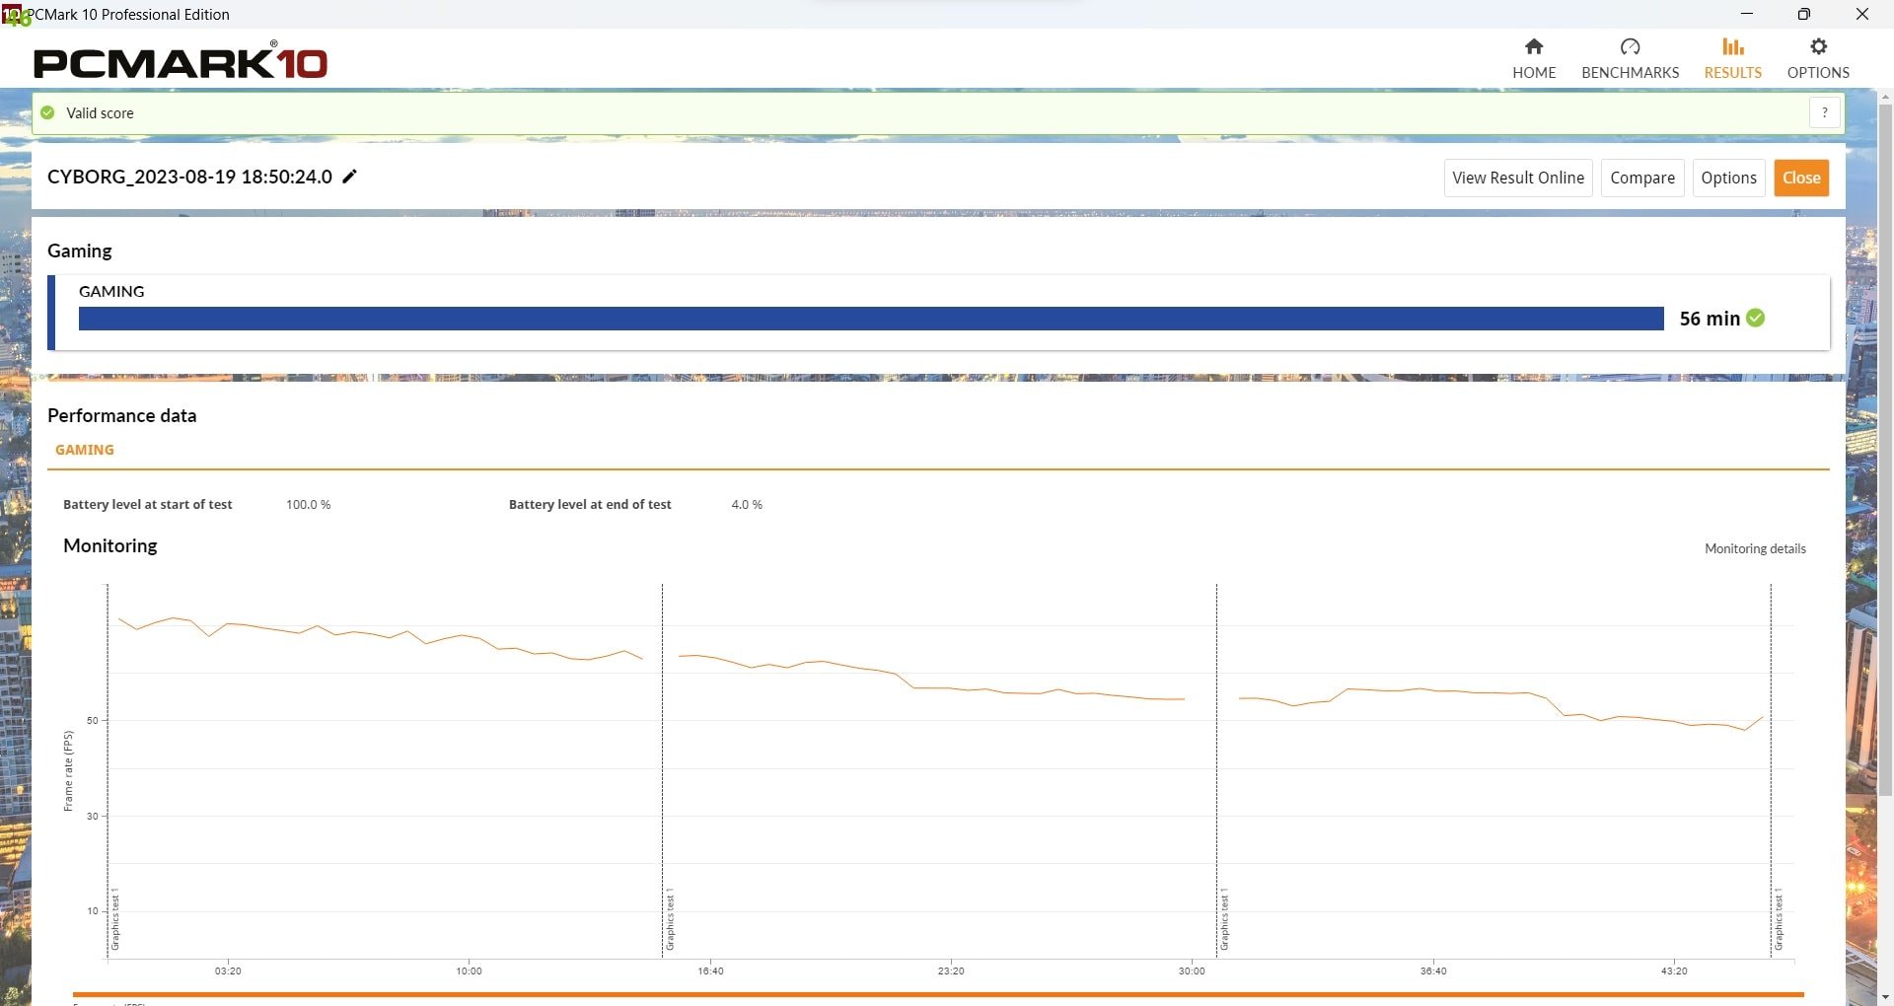1894x1006 pixels.
Task: Click the 36:40 time axis label
Action: (x=1433, y=971)
